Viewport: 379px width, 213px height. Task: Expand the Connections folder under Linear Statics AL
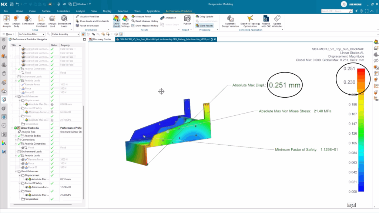(x=16, y=140)
